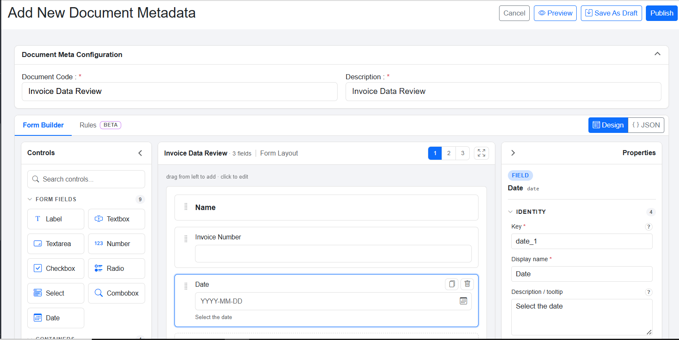Add a Combobox control to the form
679x340 pixels.
pyautogui.click(x=117, y=293)
